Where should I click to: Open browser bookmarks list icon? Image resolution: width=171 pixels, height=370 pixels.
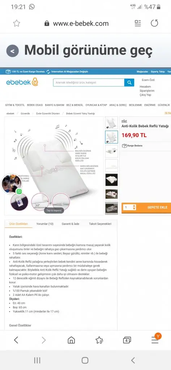pyautogui.click(x=99, y=340)
